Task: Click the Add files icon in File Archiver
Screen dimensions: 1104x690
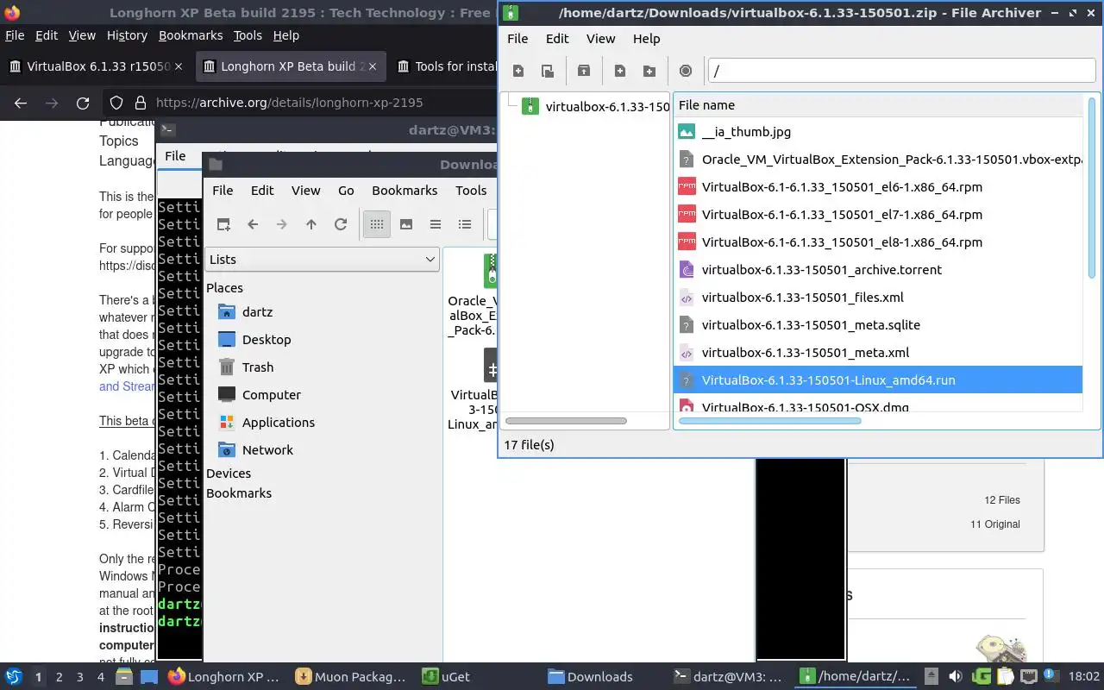Action: [x=620, y=71]
